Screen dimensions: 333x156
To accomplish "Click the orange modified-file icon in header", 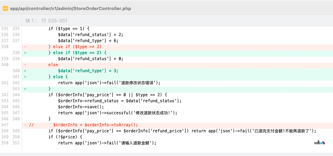I will click(x=5, y=8).
